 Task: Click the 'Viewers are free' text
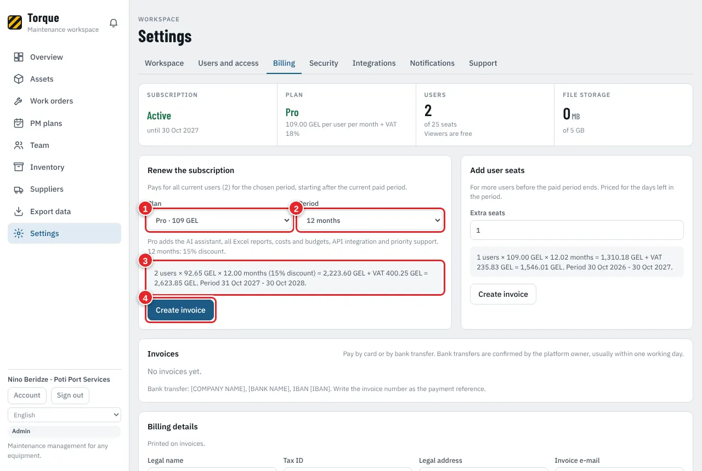(448, 134)
